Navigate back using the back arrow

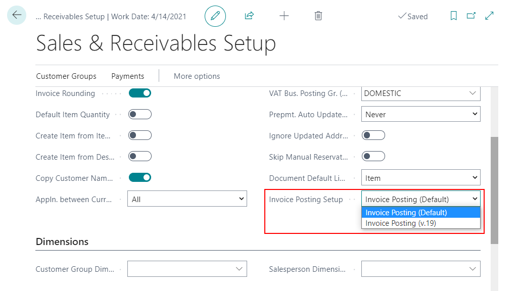click(17, 16)
